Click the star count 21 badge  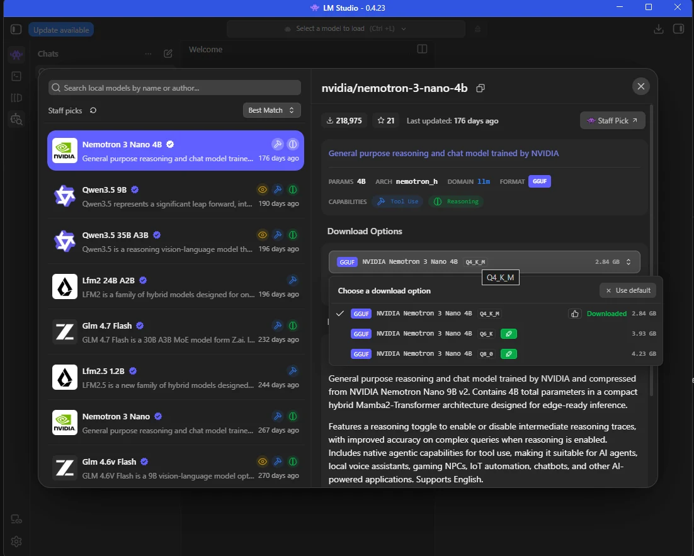click(x=386, y=120)
